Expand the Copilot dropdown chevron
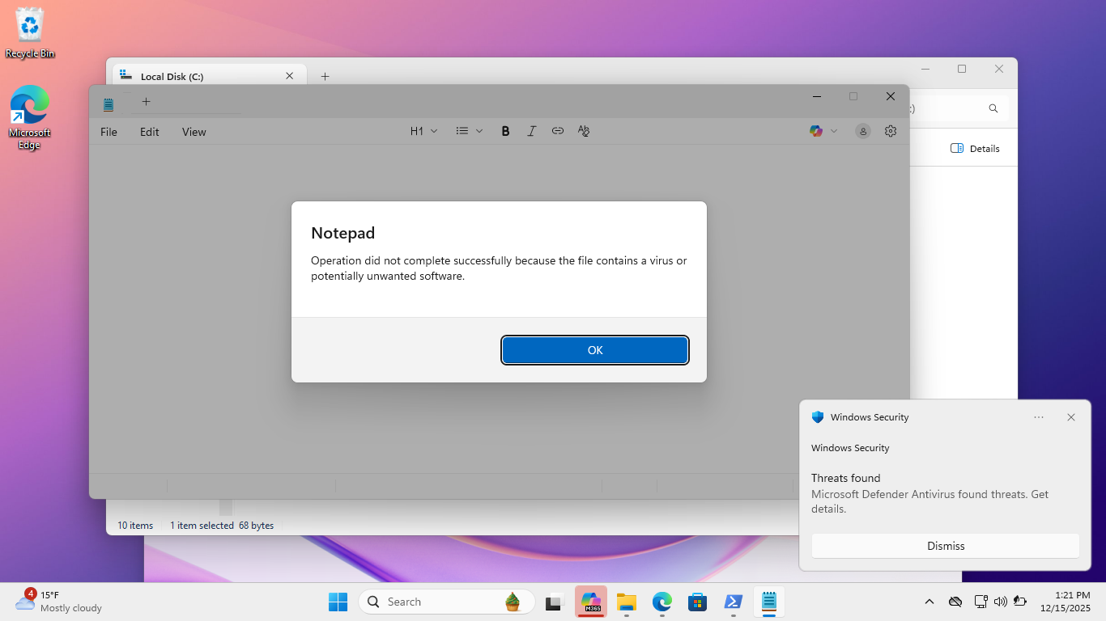This screenshot has width=1106, height=621. tap(834, 131)
